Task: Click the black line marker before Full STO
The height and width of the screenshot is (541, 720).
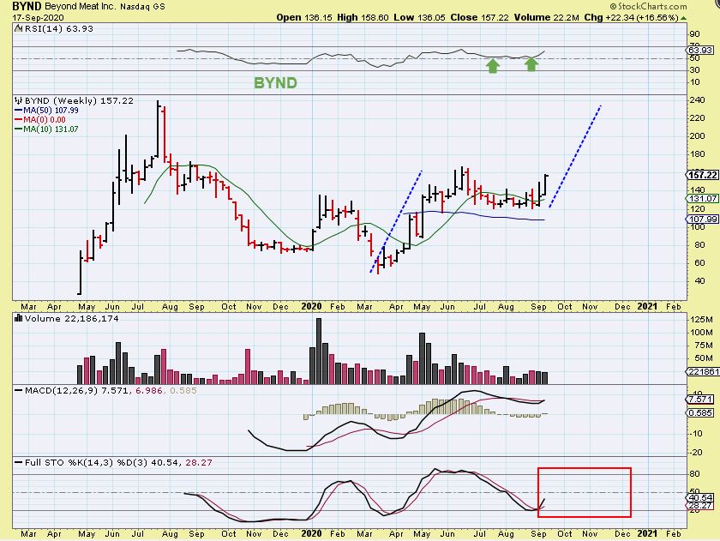Action: (18, 462)
